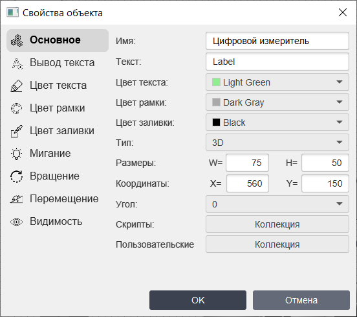Click the Вывод текста letter icon

click(17, 64)
